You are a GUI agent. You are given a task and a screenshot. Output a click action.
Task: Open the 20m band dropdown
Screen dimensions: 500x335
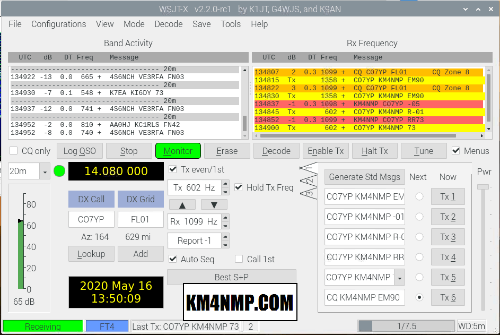tap(45, 171)
